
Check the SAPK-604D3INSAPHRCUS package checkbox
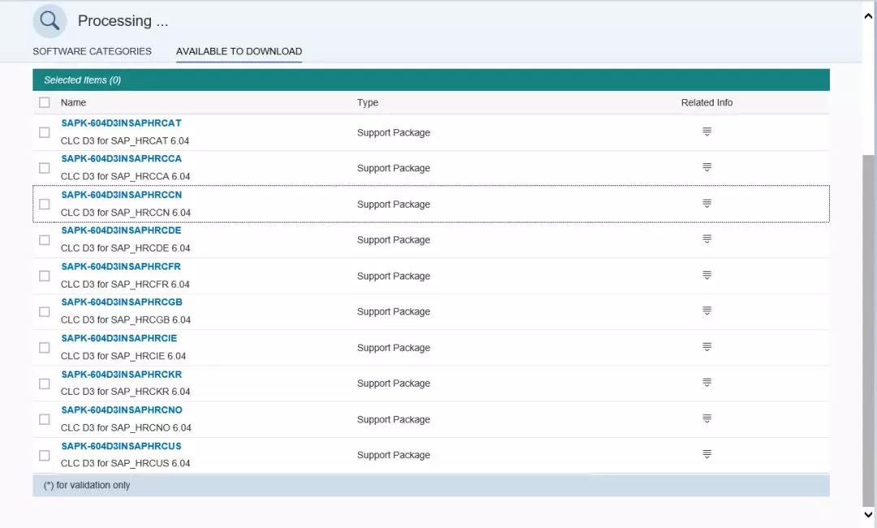pos(45,455)
